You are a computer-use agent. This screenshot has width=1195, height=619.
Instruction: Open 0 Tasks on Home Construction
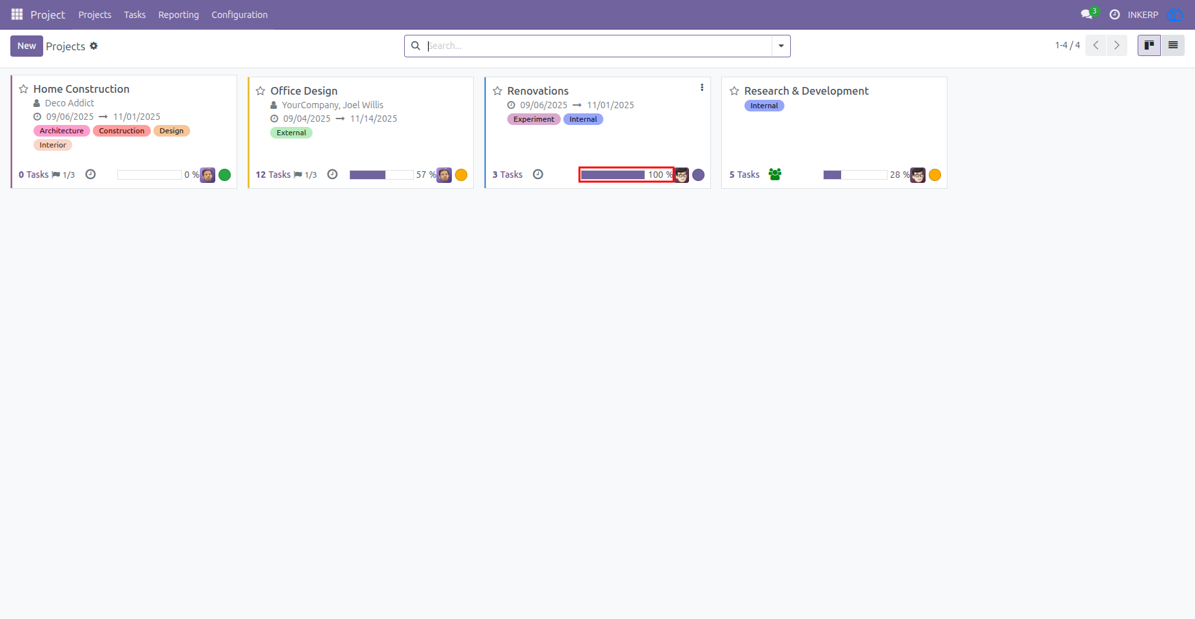coord(34,175)
